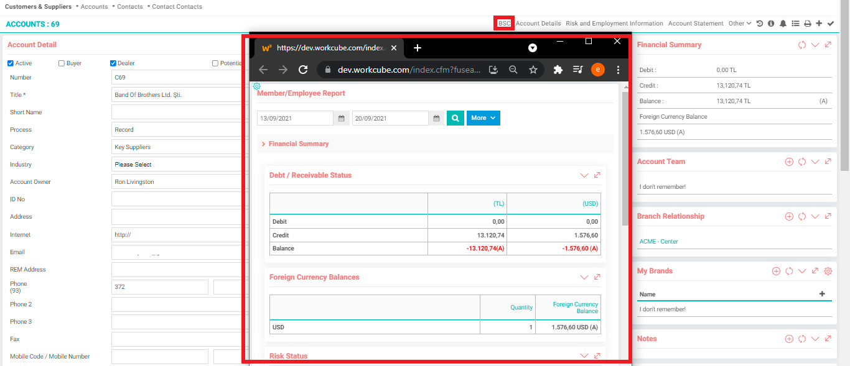
Task: Open the calendar for the 20/09/2021 end date
Action: (x=437, y=118)
